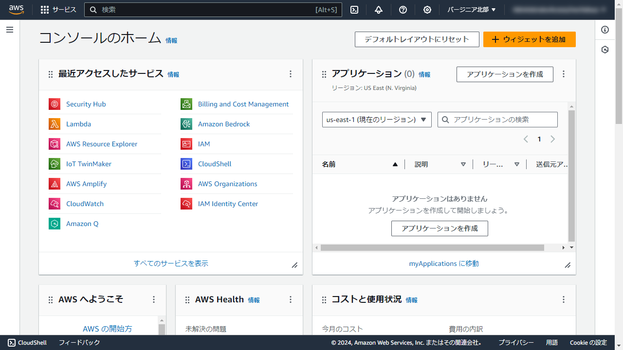This screenshot has width=623, height=350.
Task: Open the left hamburger navigation menu
Action: 10,30
